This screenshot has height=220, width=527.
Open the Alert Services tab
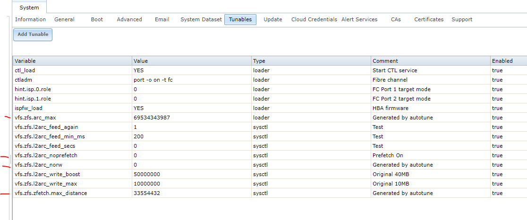point(359,19)
